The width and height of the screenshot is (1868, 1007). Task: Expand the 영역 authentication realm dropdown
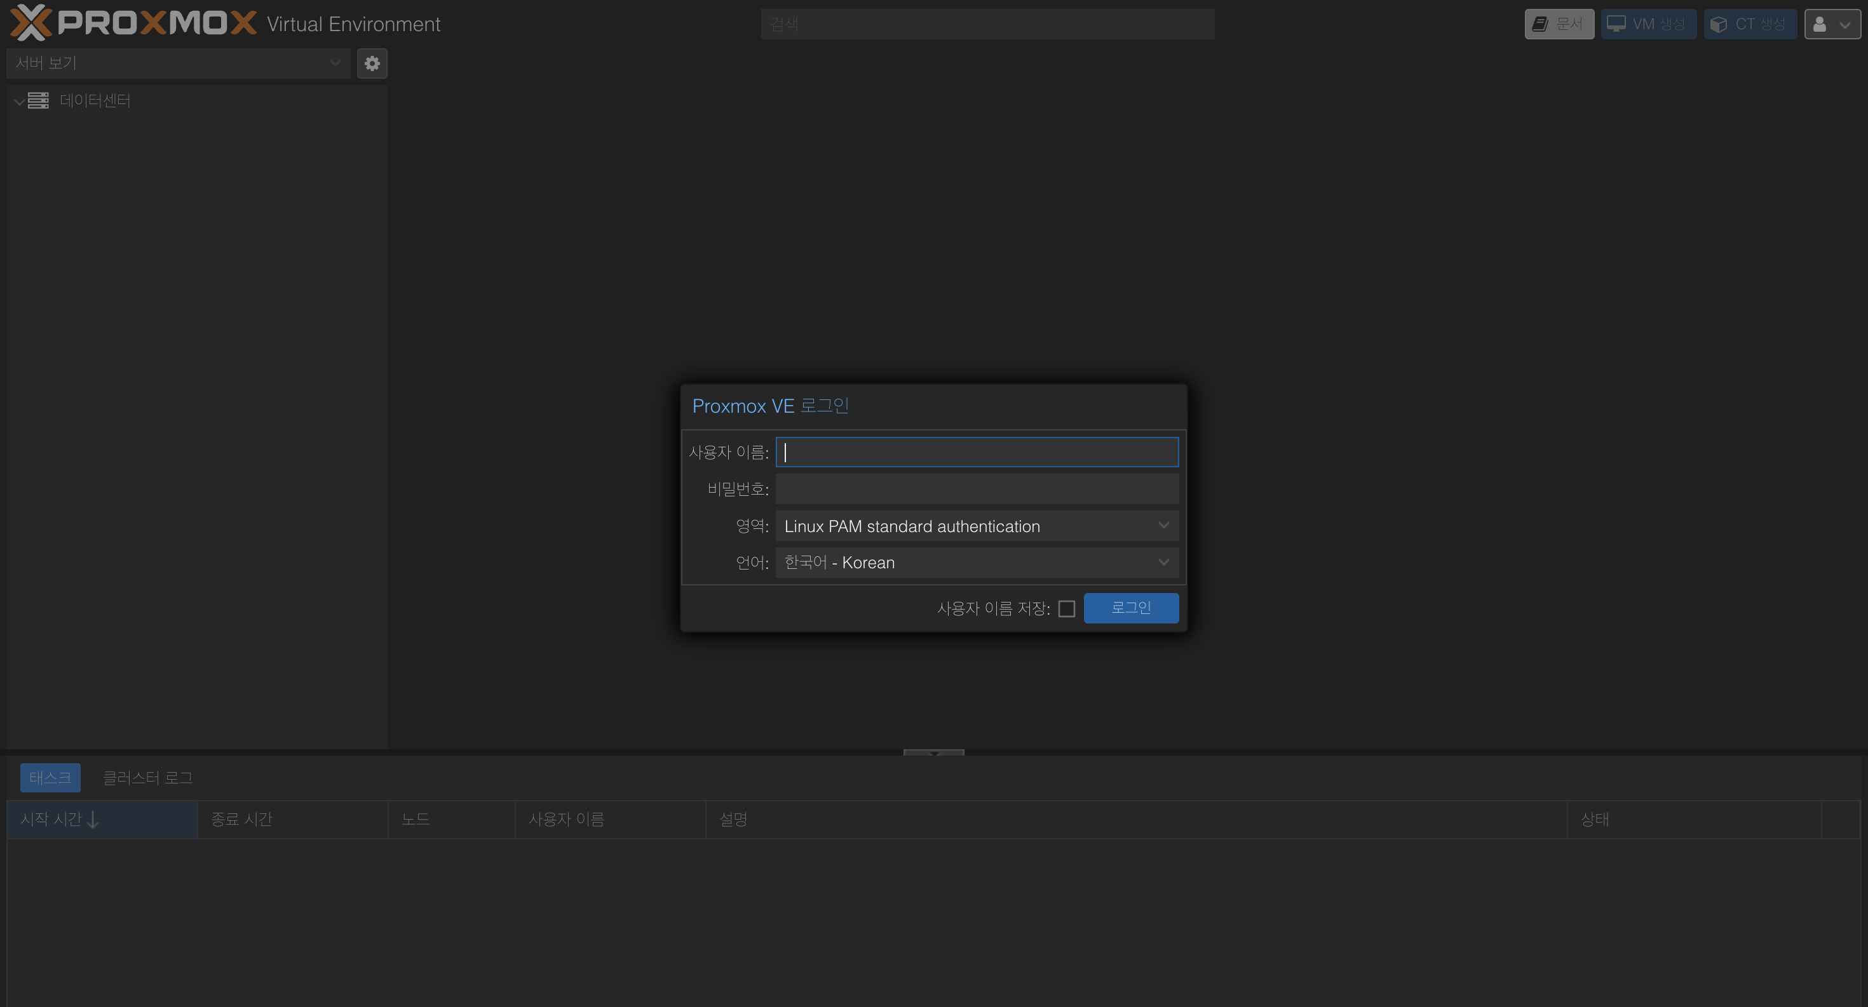[x=1163, y=526]
